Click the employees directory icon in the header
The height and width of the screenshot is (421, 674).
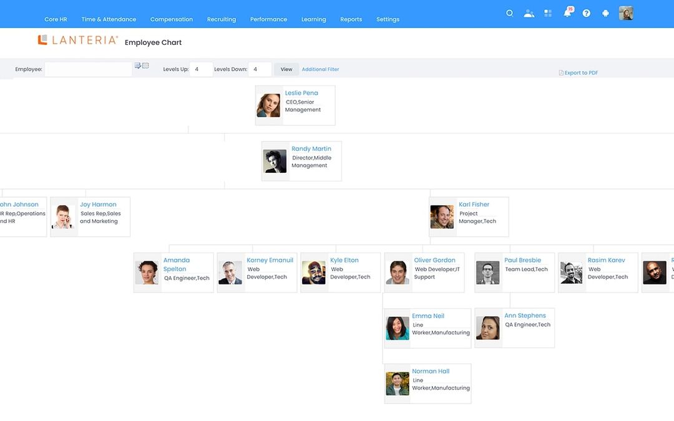(x=529, y=12)
